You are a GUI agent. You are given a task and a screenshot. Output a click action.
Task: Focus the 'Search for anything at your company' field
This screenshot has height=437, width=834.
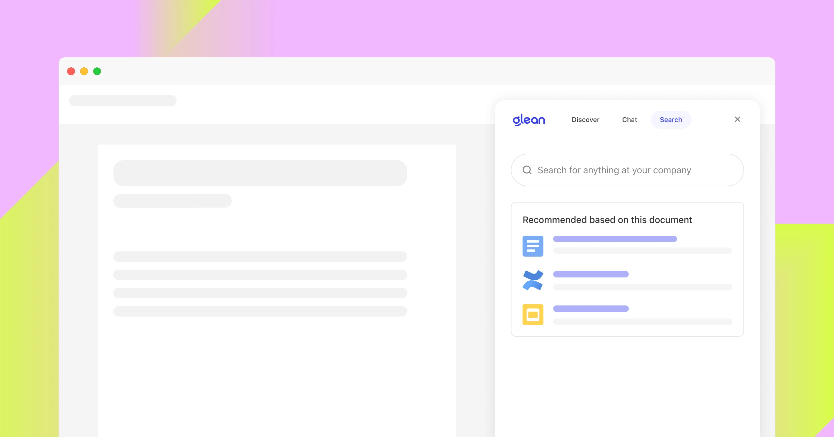(627, 170)
